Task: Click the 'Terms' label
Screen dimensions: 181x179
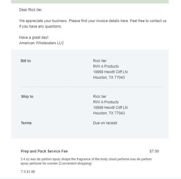Action: [26, 123]
